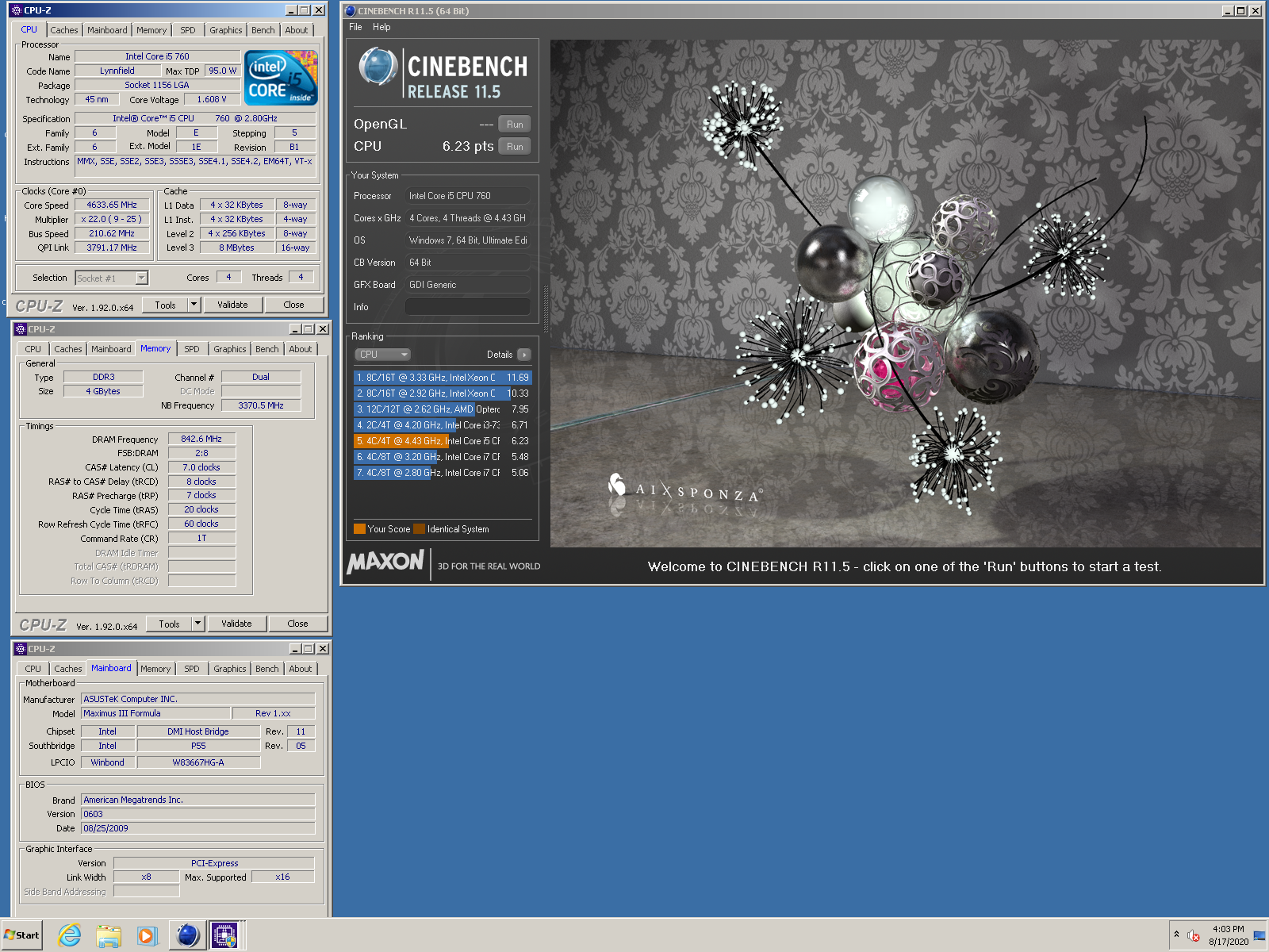
Task: Click the show desktop tray icon
Action: tap(1259, 935)
